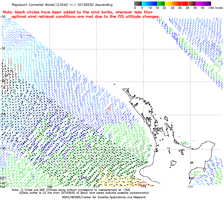
Task: Click the small island outline north of Northland tip
Action: click(115, 85)
